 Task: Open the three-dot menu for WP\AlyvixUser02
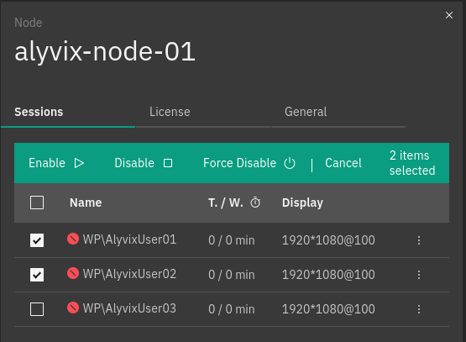(419, 275)
